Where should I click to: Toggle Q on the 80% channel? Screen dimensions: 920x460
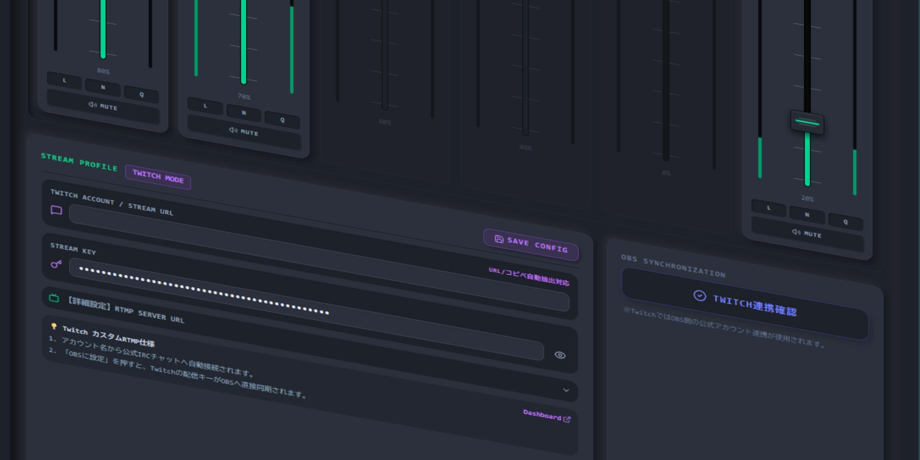(x=141, y=95)
